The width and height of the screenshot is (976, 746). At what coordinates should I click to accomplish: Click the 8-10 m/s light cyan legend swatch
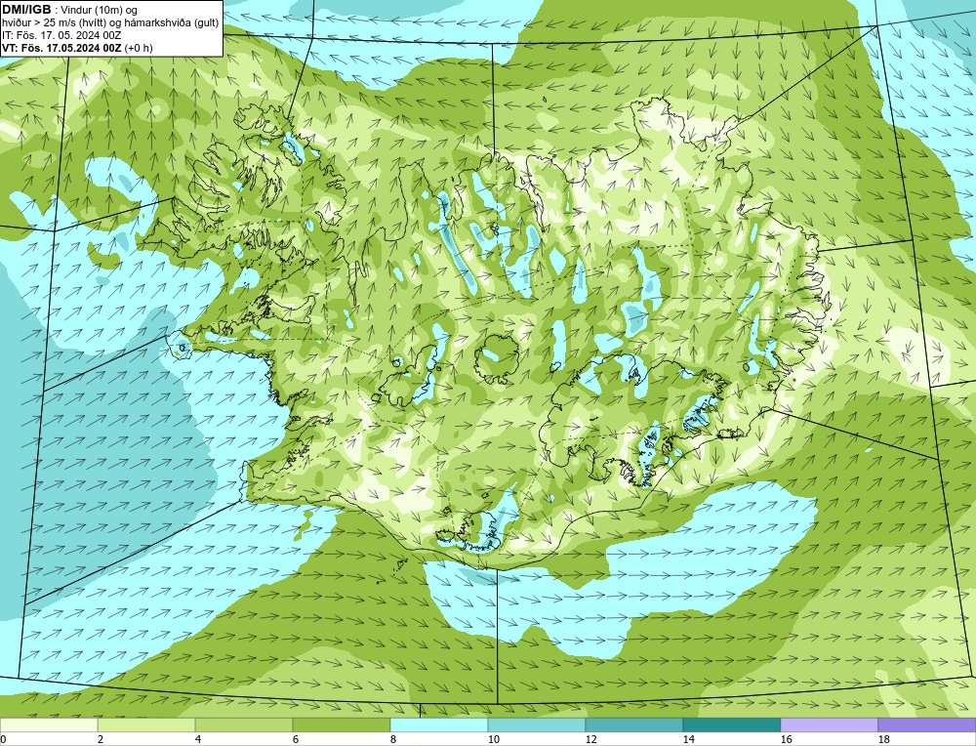pyautogui.click(x=439, y=725)
